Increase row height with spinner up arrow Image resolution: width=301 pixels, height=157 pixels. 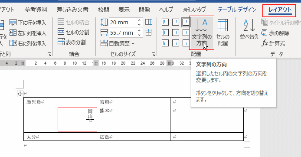pos(139,20)
